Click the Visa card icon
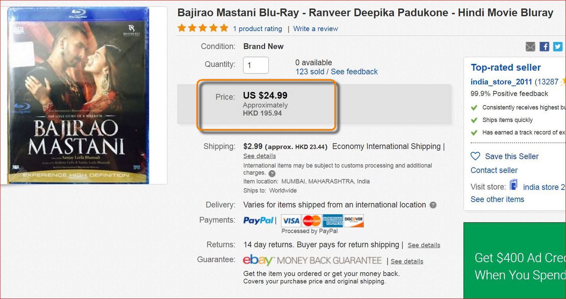The width and height of the screenshot is (566, 299). 291,221
